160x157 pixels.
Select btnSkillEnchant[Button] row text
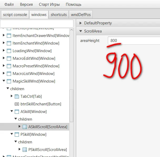point(41,104)
